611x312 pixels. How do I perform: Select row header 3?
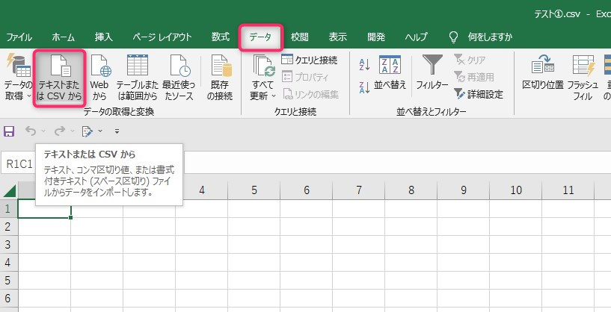pyautogui.click(x=8, y=244)
